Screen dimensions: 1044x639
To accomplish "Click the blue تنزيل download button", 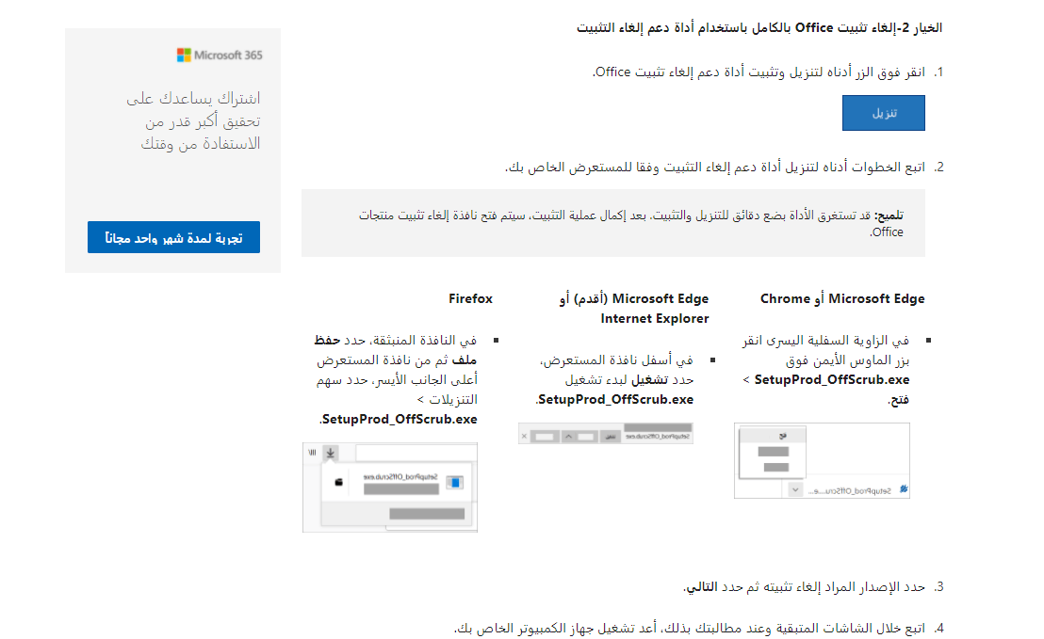I will click(x=883, y=113).
